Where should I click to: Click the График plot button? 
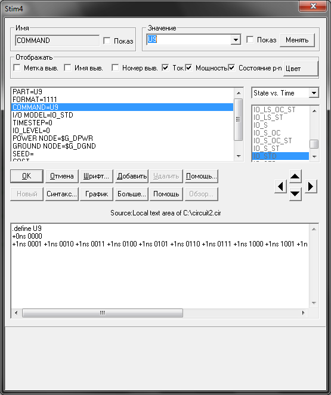tap(97, 194)
